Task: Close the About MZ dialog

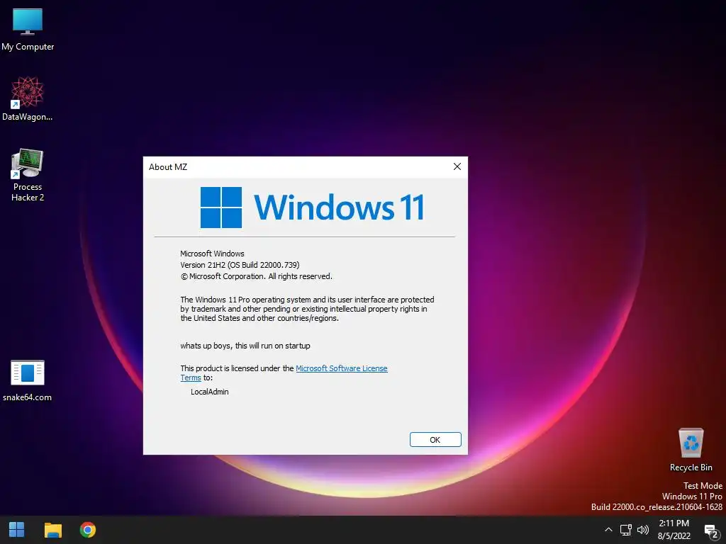Action: pos(457,166)
